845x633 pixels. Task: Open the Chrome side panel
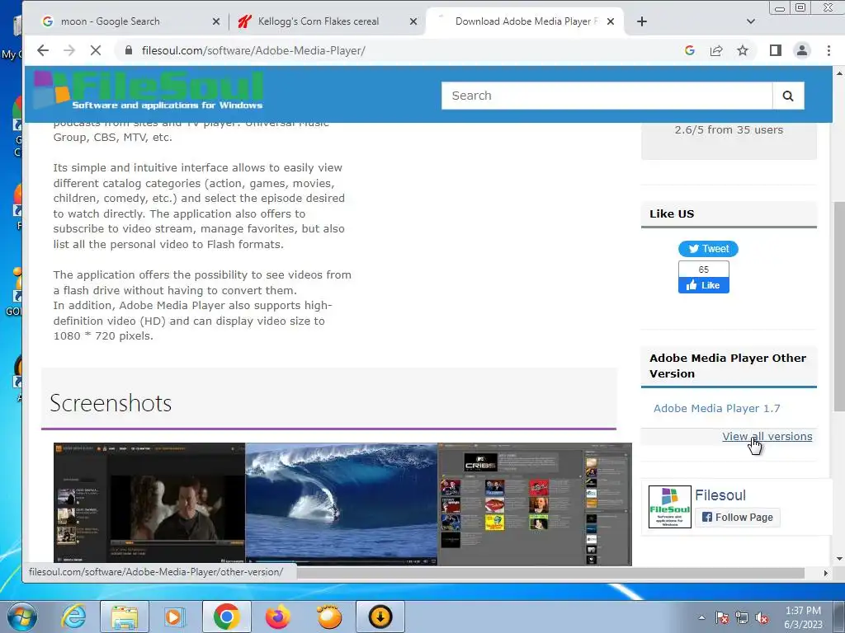click(x=776, y=50)
